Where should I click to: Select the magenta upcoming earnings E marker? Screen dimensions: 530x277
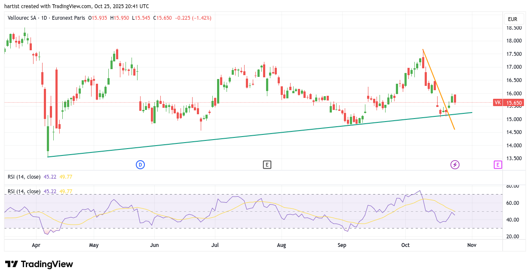[497, 164]
